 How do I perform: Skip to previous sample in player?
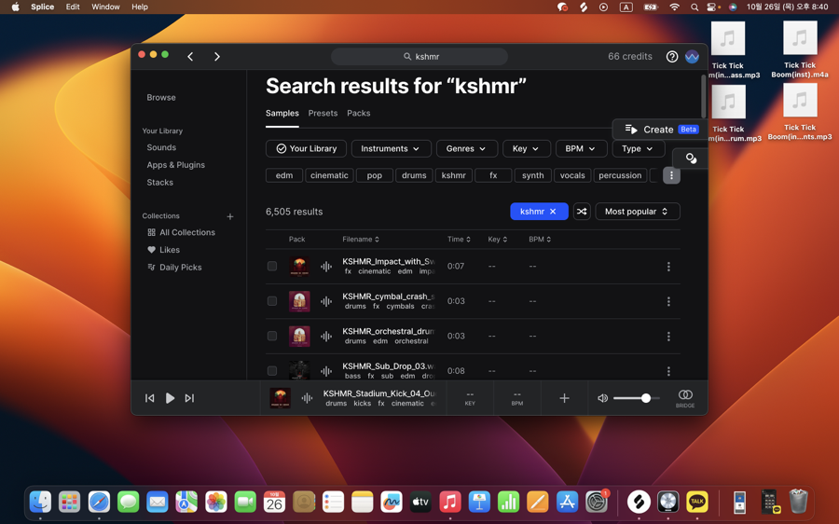150,398
